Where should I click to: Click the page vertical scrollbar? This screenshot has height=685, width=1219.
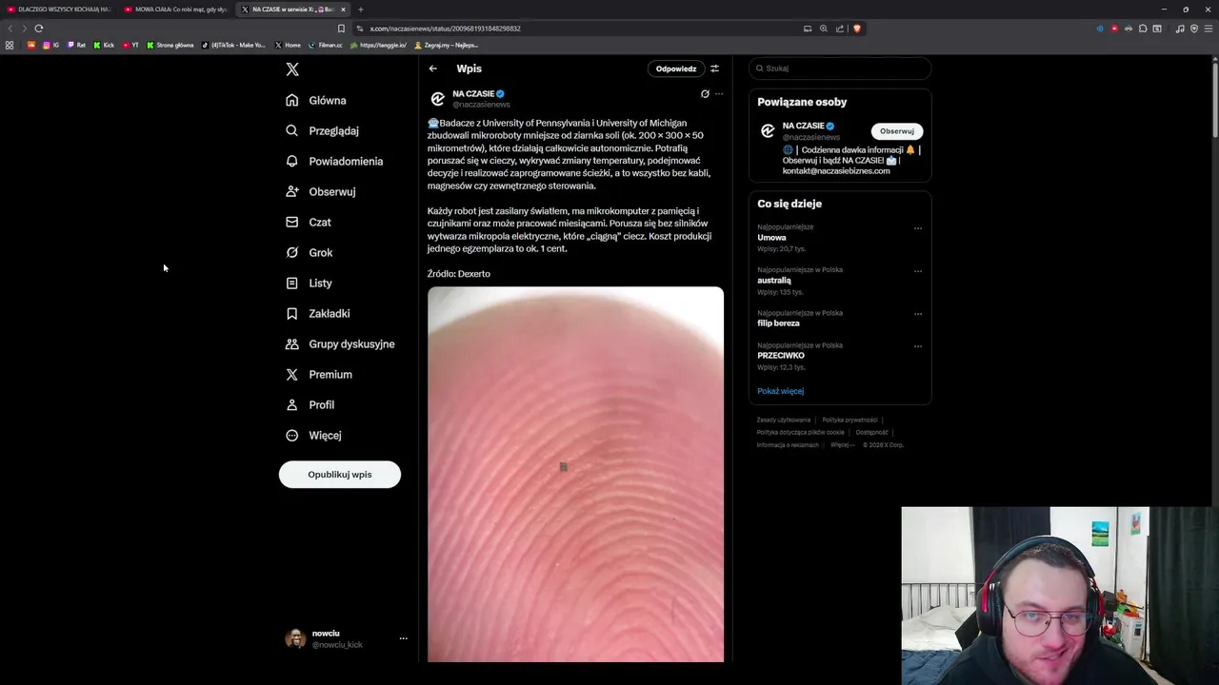point(1214,100)
